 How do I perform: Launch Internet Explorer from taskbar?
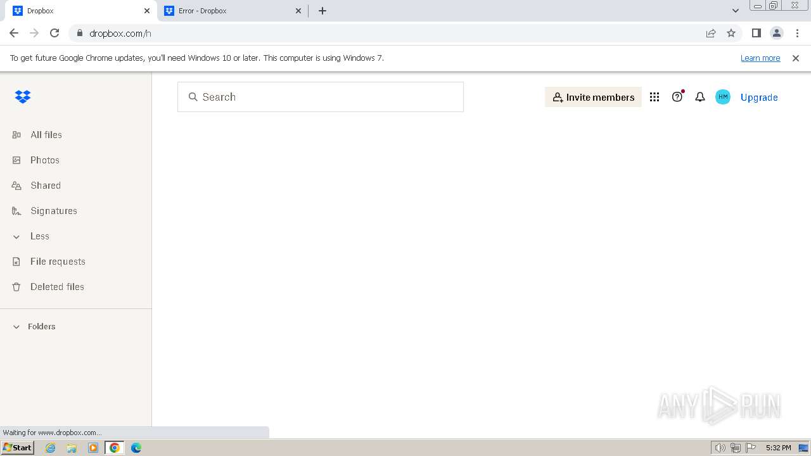51,448
